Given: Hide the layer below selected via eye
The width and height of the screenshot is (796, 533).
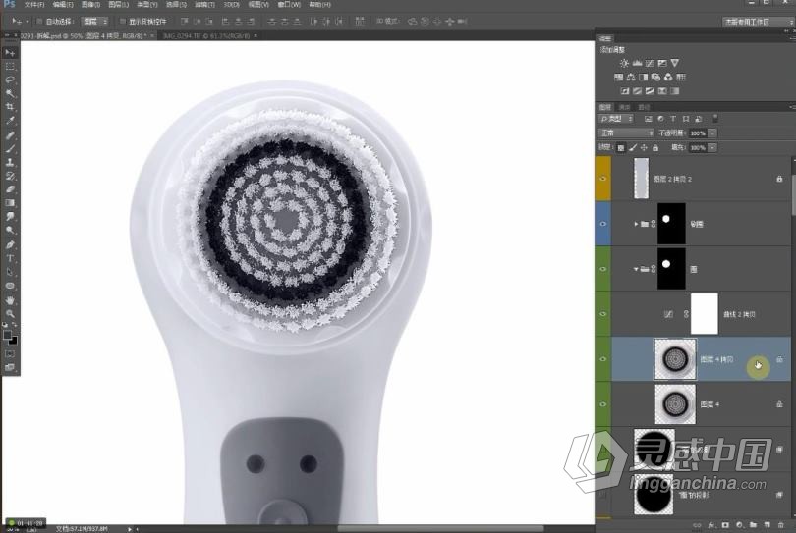Looking at the screenshot, I should (603, 404).
